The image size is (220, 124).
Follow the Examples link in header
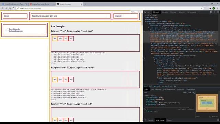[x=119, y=16]
